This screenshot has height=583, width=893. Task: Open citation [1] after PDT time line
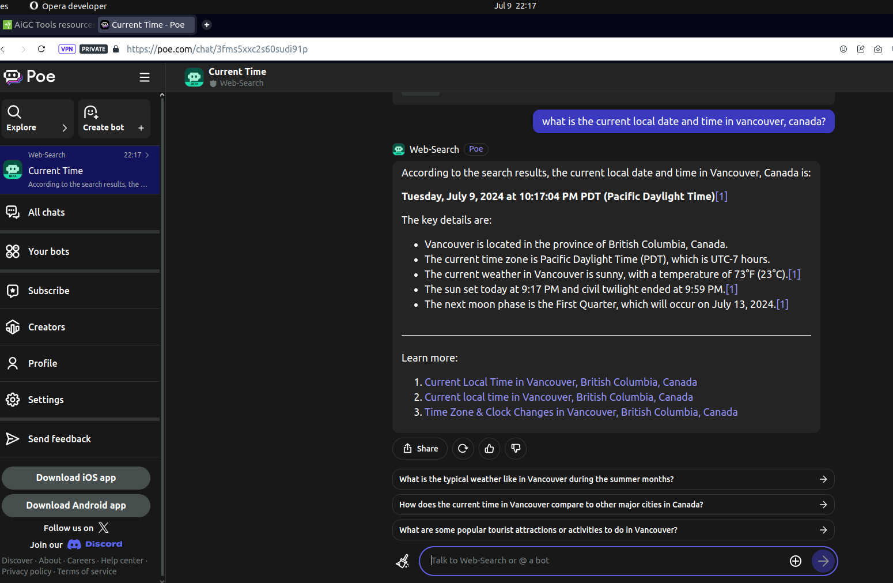tap(721, 197)
